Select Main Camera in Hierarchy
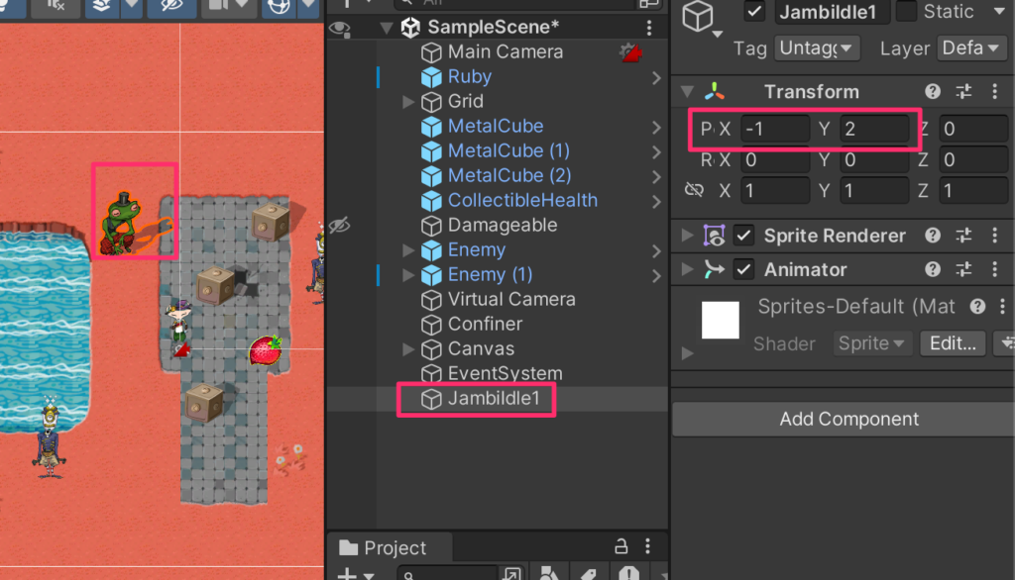Image resolution: width=1015 pixels, height=580 pixels. point(505,51)
